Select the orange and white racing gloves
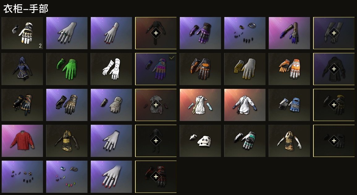357x195 pixels. click(289, 69)
